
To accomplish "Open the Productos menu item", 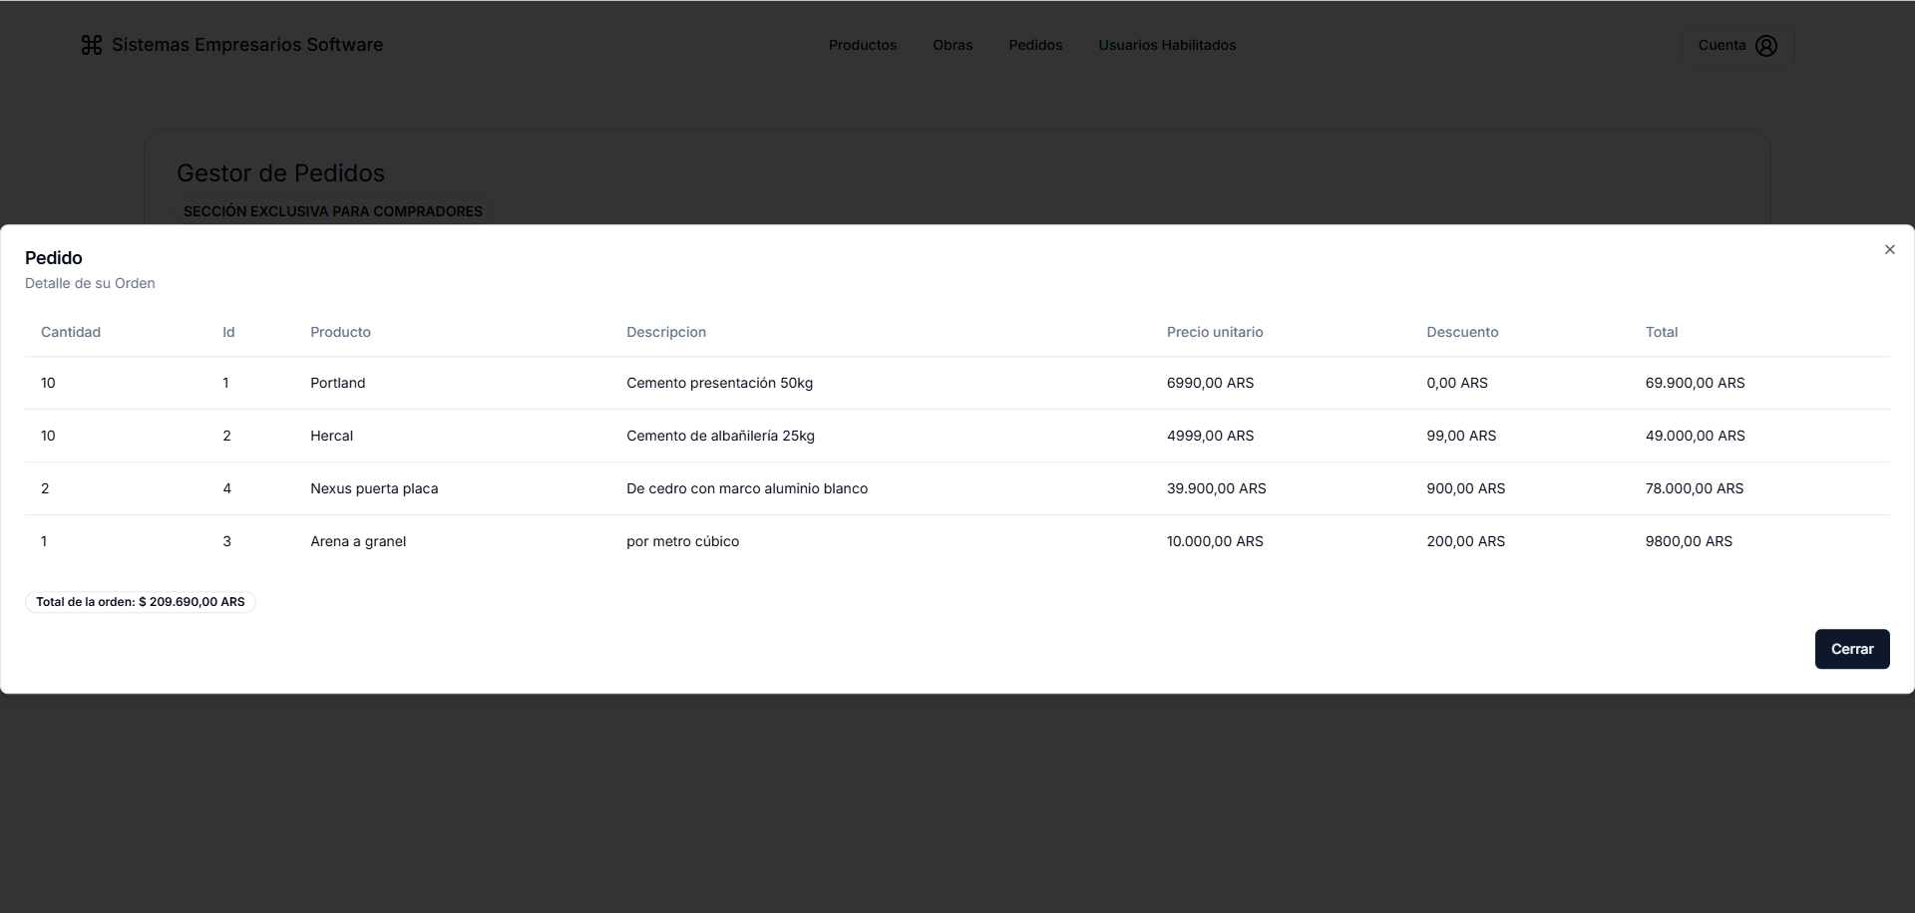I will click(x=862, y=46).
